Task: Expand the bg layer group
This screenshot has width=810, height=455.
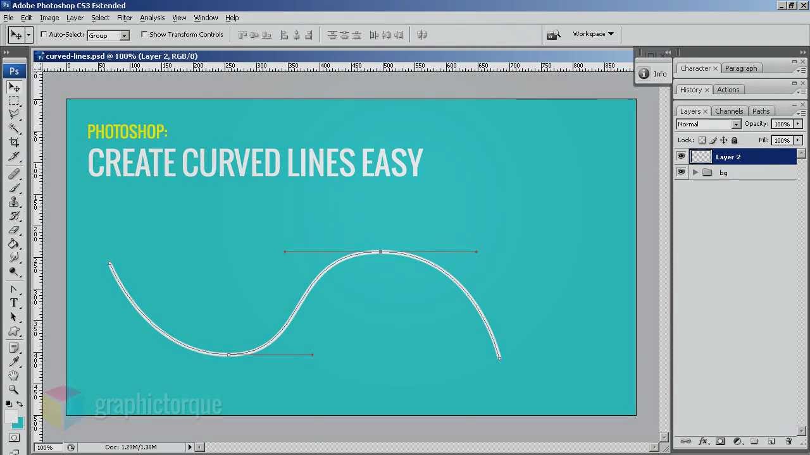Action: pyautogui.click(x=695, y=173)
